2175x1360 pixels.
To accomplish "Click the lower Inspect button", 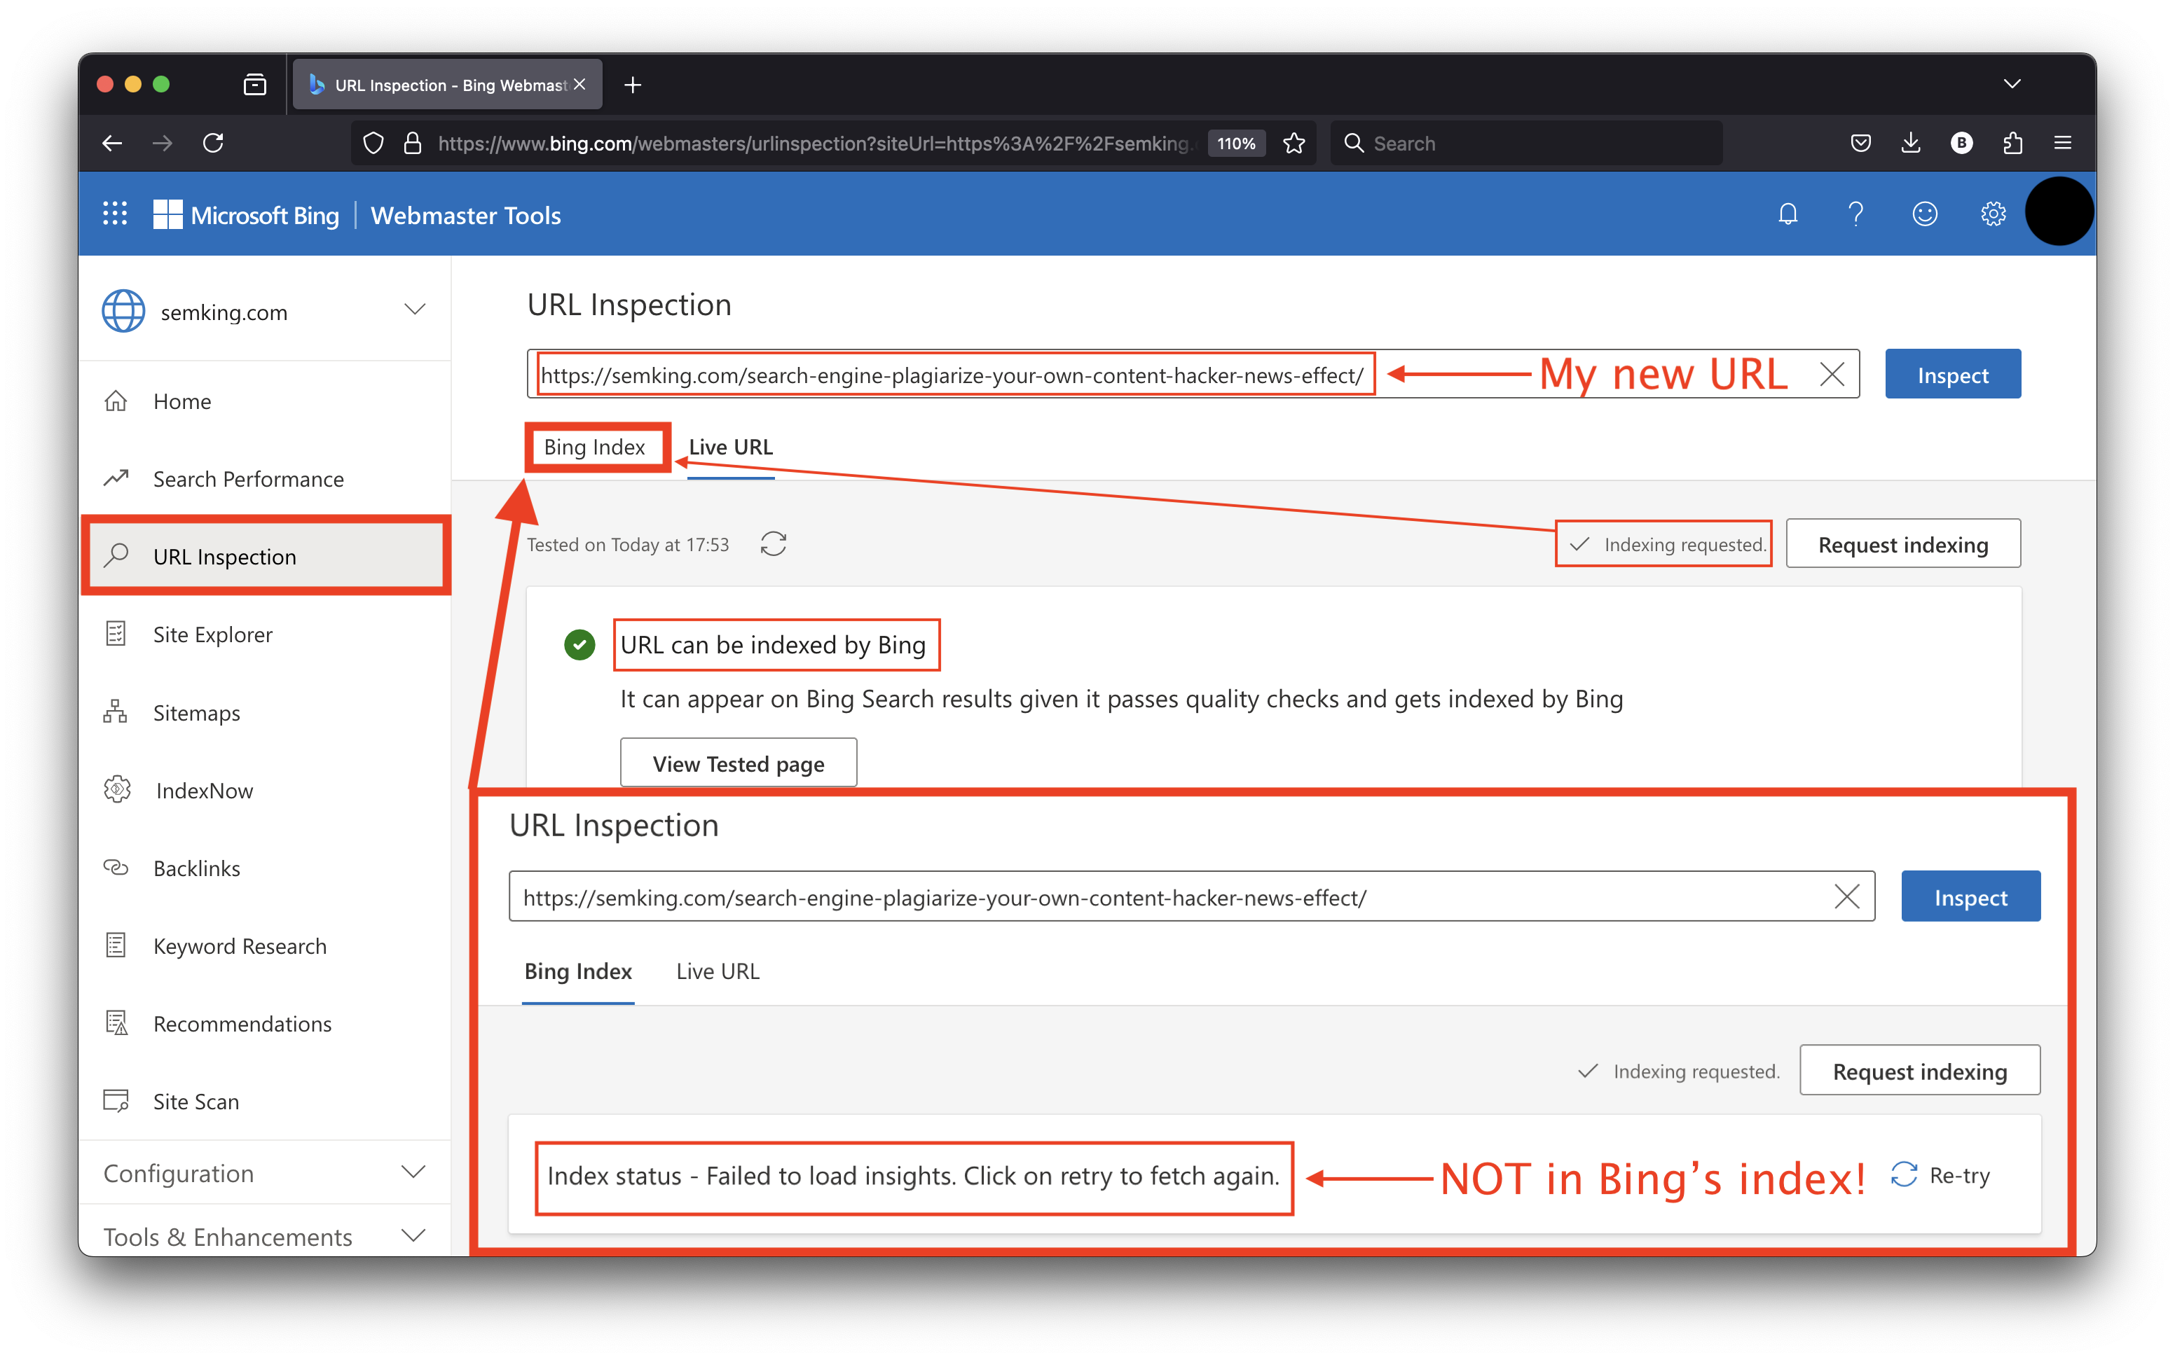I will (1970, 897).
